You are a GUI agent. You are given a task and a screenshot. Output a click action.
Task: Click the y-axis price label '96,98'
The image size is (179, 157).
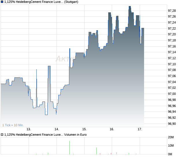(x=172, y=100)
